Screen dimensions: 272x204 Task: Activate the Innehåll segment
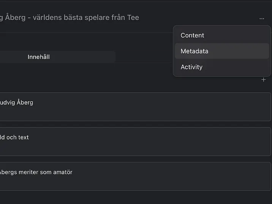(39, 57)
